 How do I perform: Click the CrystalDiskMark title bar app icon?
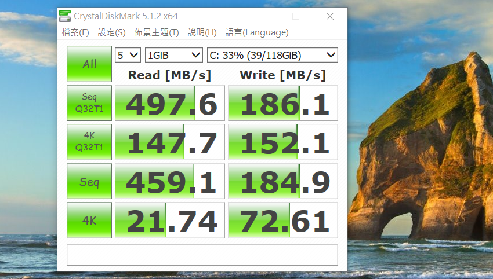coord(65,16)
